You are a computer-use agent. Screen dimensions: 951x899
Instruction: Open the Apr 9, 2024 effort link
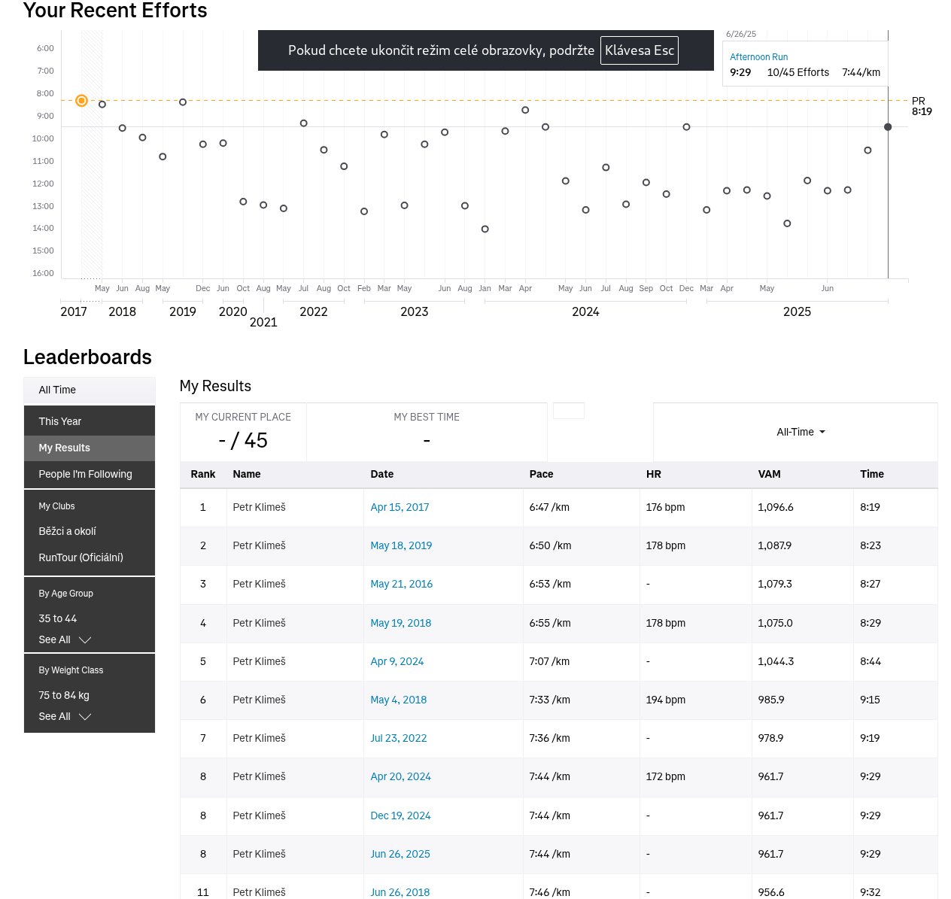tap(397, 661)
